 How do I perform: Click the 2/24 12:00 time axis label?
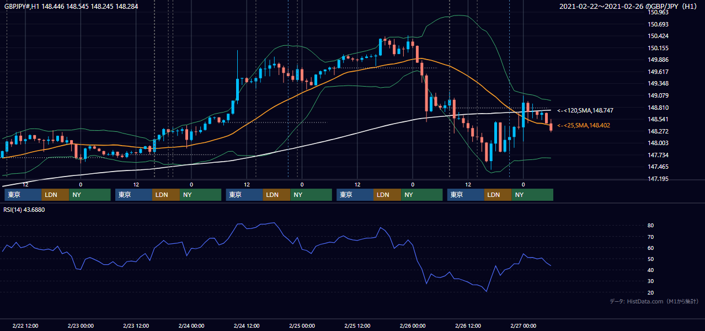247,326
